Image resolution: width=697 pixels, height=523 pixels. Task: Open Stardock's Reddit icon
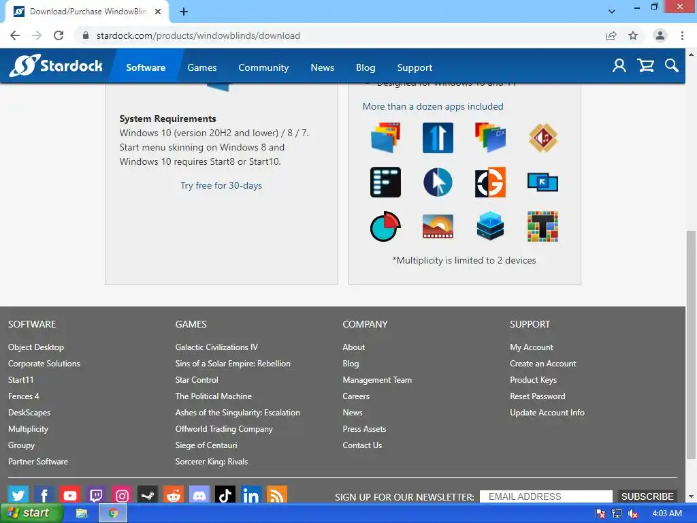coord(174,495)
